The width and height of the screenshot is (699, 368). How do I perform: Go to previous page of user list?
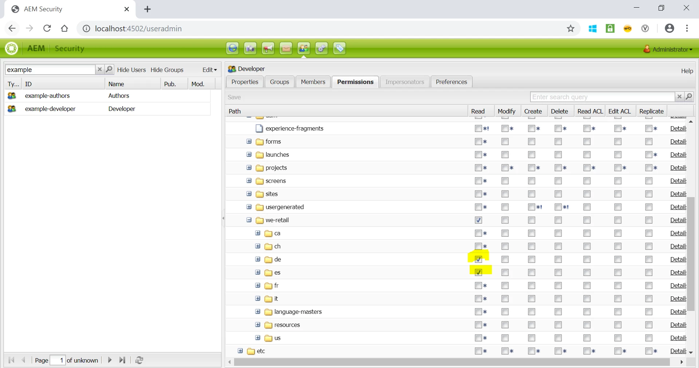[x=24, y=360]
